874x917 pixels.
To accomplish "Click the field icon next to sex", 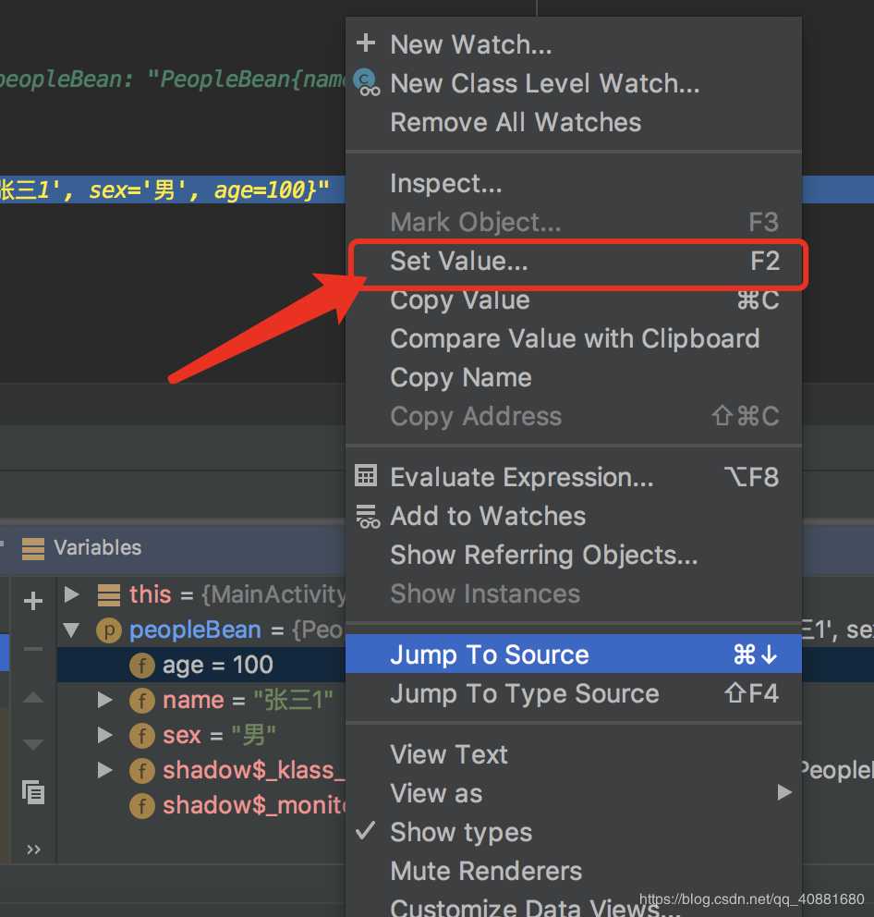I will [142, 736].
